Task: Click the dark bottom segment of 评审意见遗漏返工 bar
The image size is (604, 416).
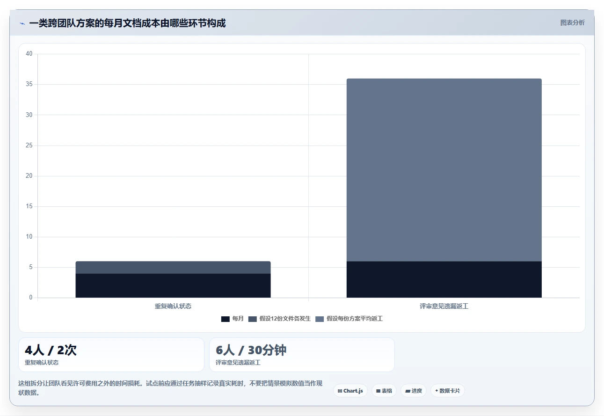Action: pos(444,279)
